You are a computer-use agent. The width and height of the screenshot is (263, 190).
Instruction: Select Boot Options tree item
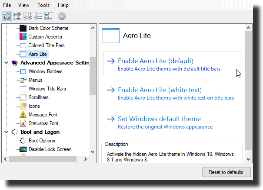point(42,141)
